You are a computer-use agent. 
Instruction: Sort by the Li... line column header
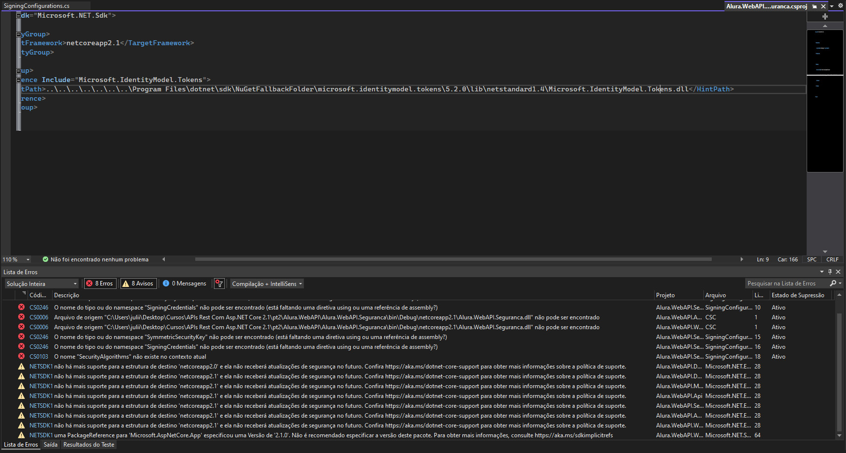pos(761,295)
